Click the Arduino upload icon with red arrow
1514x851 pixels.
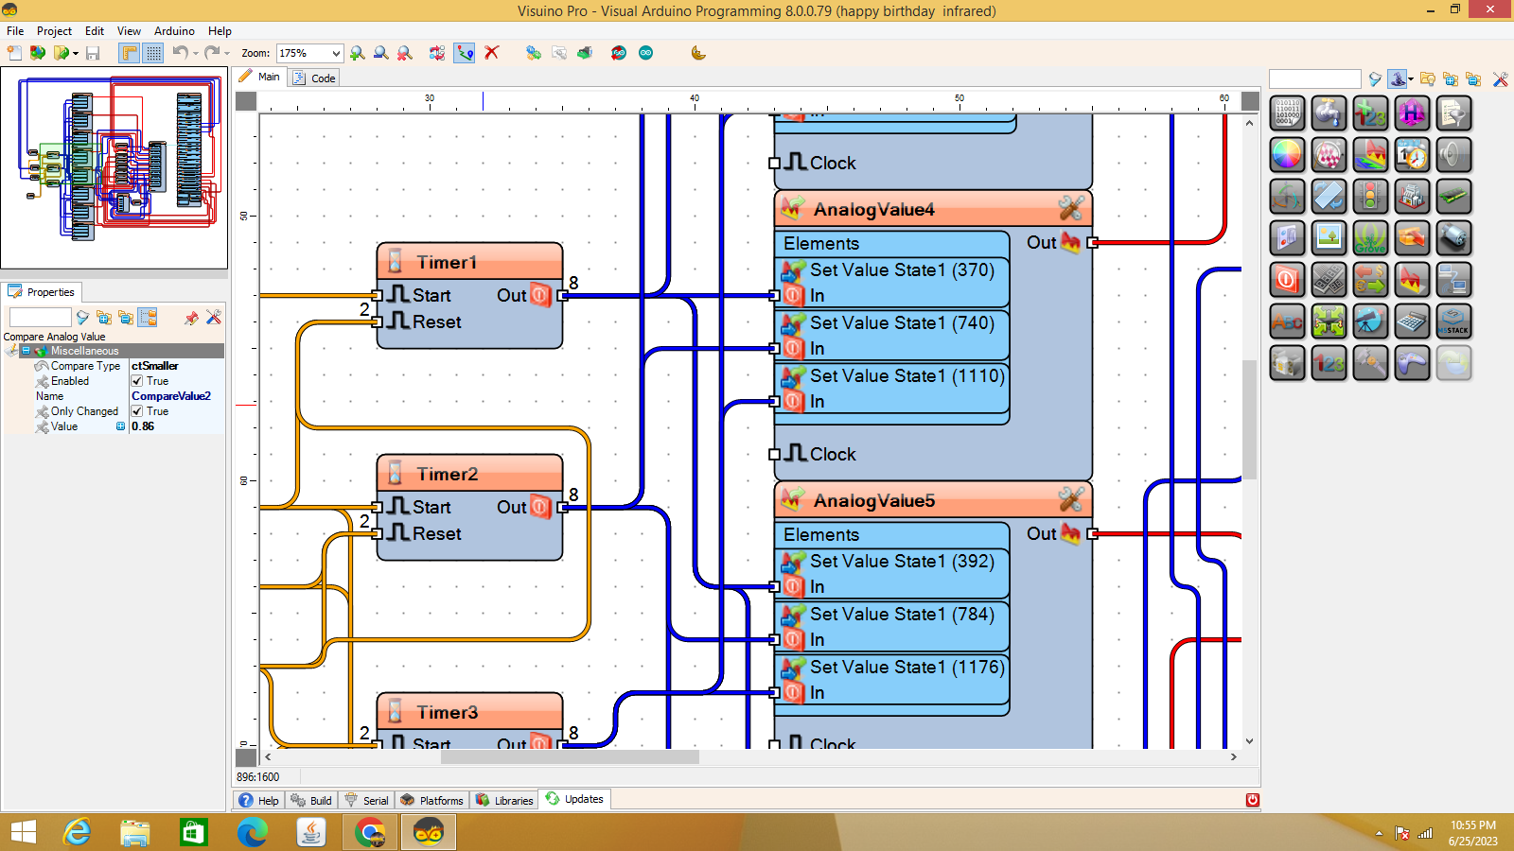(618, 53)
